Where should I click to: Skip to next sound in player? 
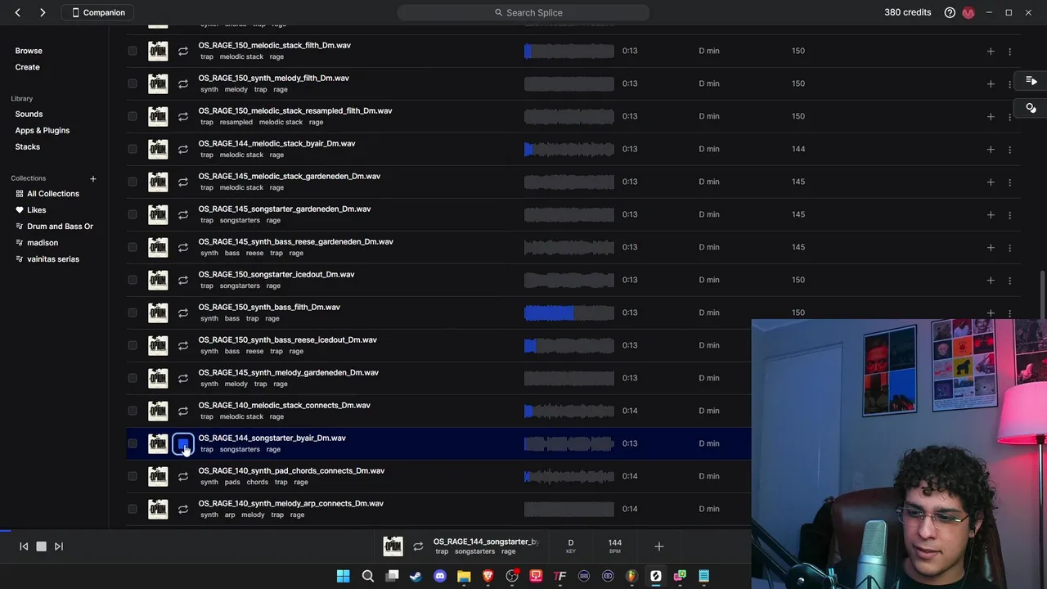tap(59, 546)
